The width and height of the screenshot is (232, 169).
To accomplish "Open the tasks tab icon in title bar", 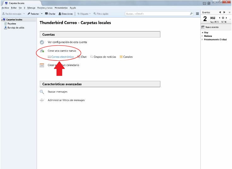I will pos(209,3).
